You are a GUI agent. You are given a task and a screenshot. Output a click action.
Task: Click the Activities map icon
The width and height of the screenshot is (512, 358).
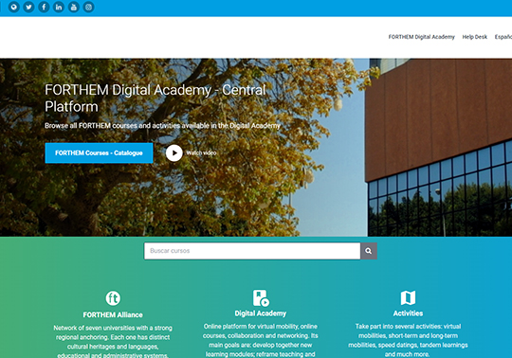pos(408,297)
